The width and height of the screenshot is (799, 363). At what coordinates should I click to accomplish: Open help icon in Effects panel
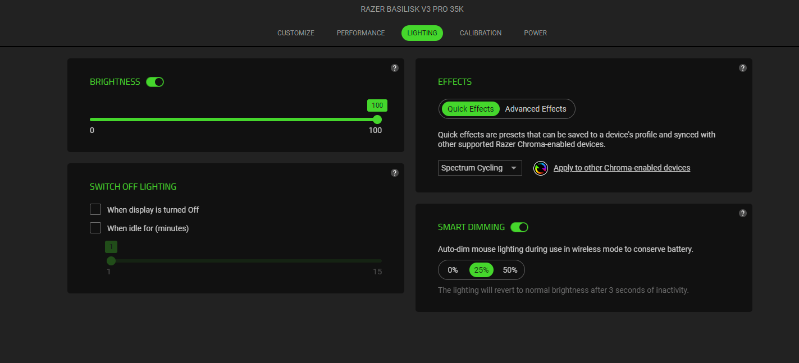tap(743, 68)
